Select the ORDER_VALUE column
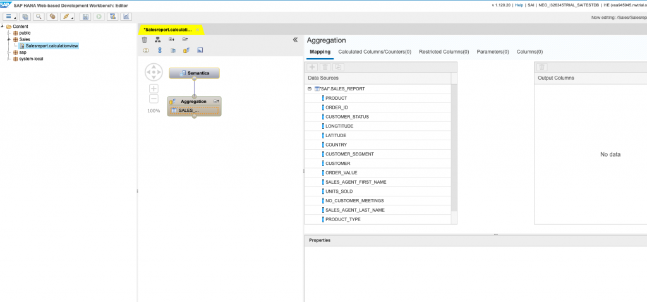Screen dimensions: 647x302 [x=378, y=173]
